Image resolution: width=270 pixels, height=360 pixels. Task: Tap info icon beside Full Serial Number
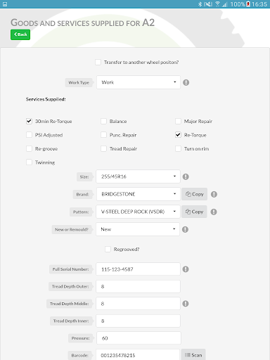pyautogui.click(x=186, y=269)
